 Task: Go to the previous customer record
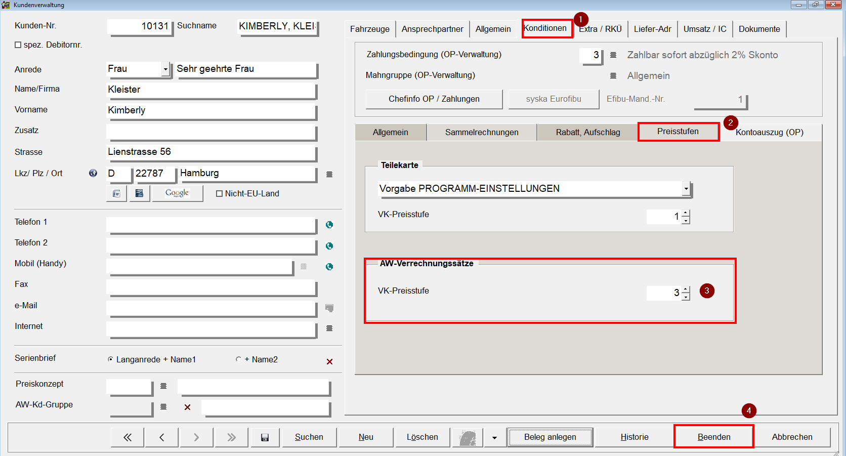[x=161, y=437]
